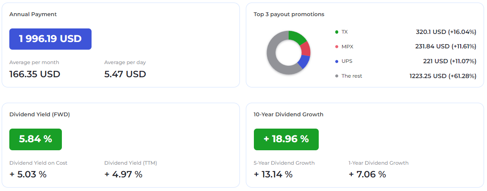Click the Average per day label
The image size is (487, 191).
125,62
